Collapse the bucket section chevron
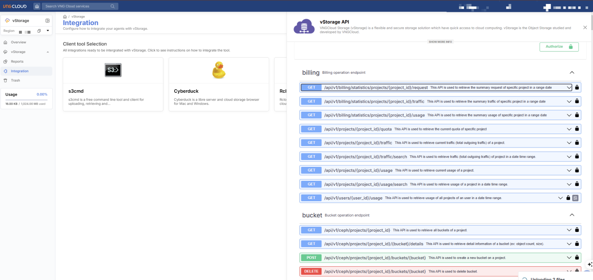This screenshot has height=280, width=593. [572, 215]
